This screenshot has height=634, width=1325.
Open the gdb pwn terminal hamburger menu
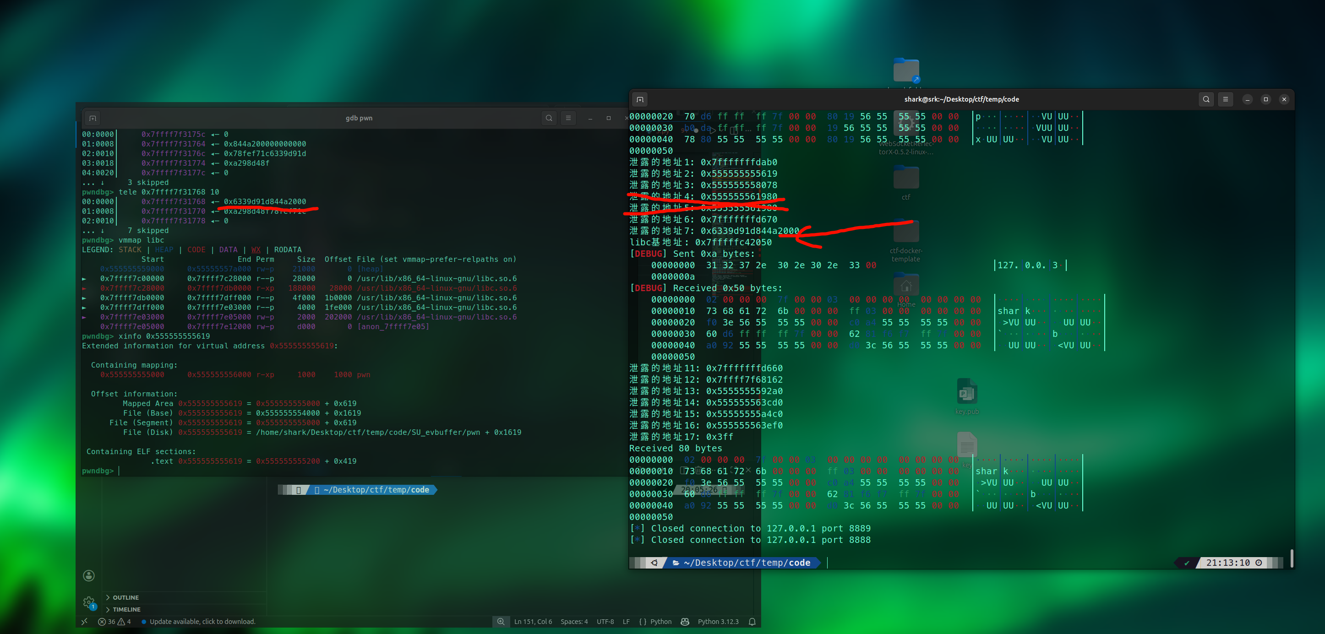[568, 118]
